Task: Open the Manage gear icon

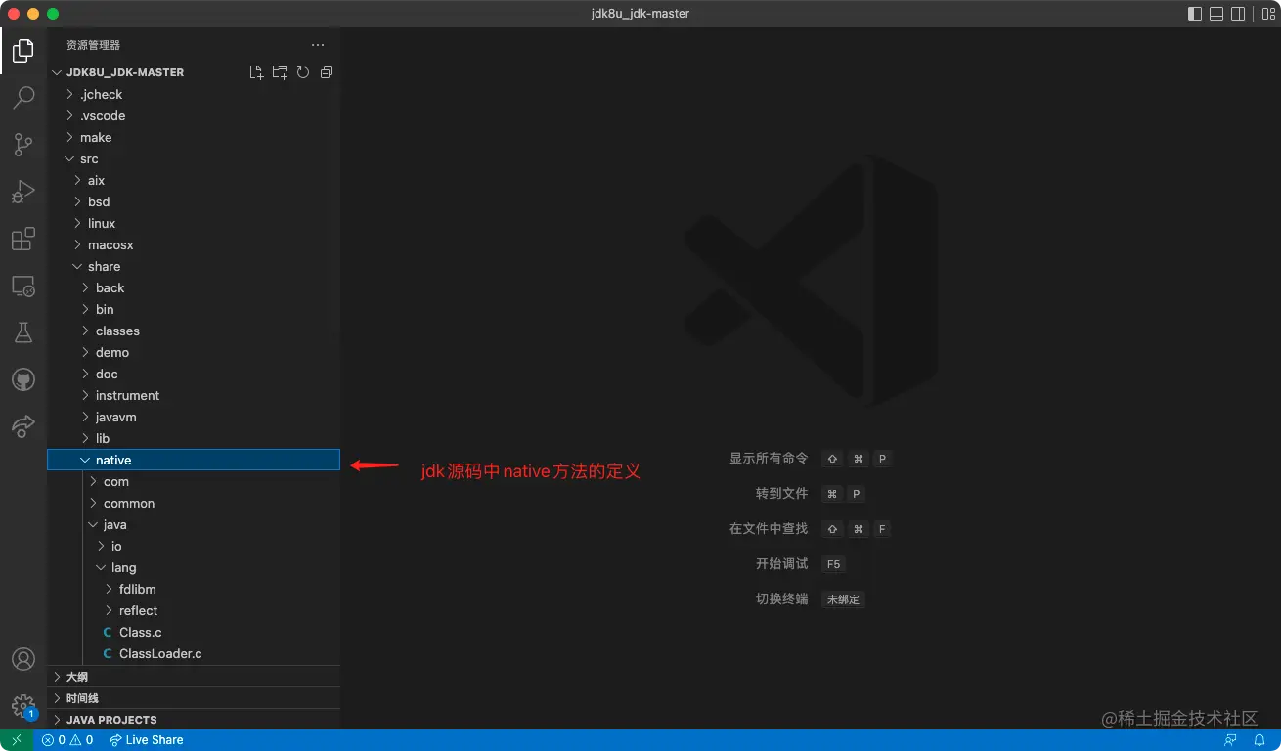Action: (23, 705)
